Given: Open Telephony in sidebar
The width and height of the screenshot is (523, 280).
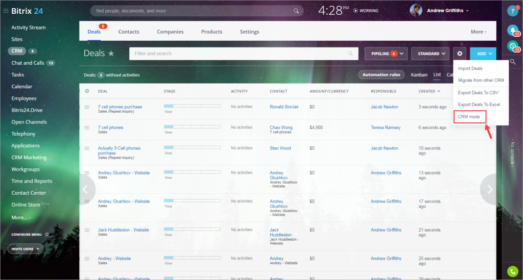Looking at the screenshot, I should pyautogui.click(x=23, y=134).
